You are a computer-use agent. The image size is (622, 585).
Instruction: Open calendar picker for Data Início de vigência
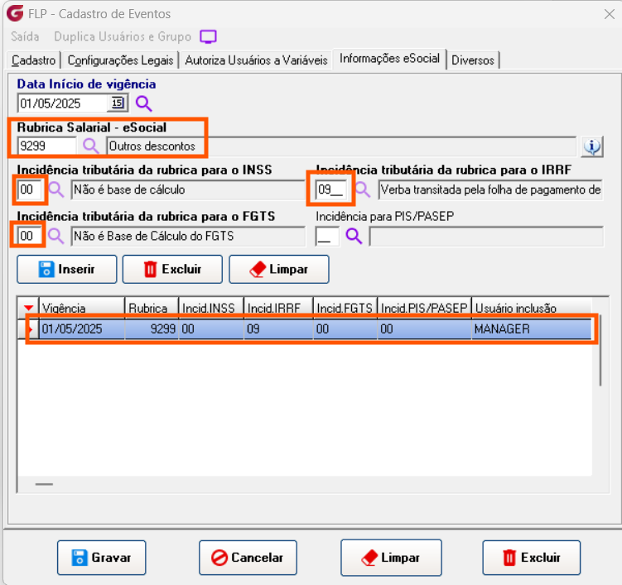(x=118, y=103)
